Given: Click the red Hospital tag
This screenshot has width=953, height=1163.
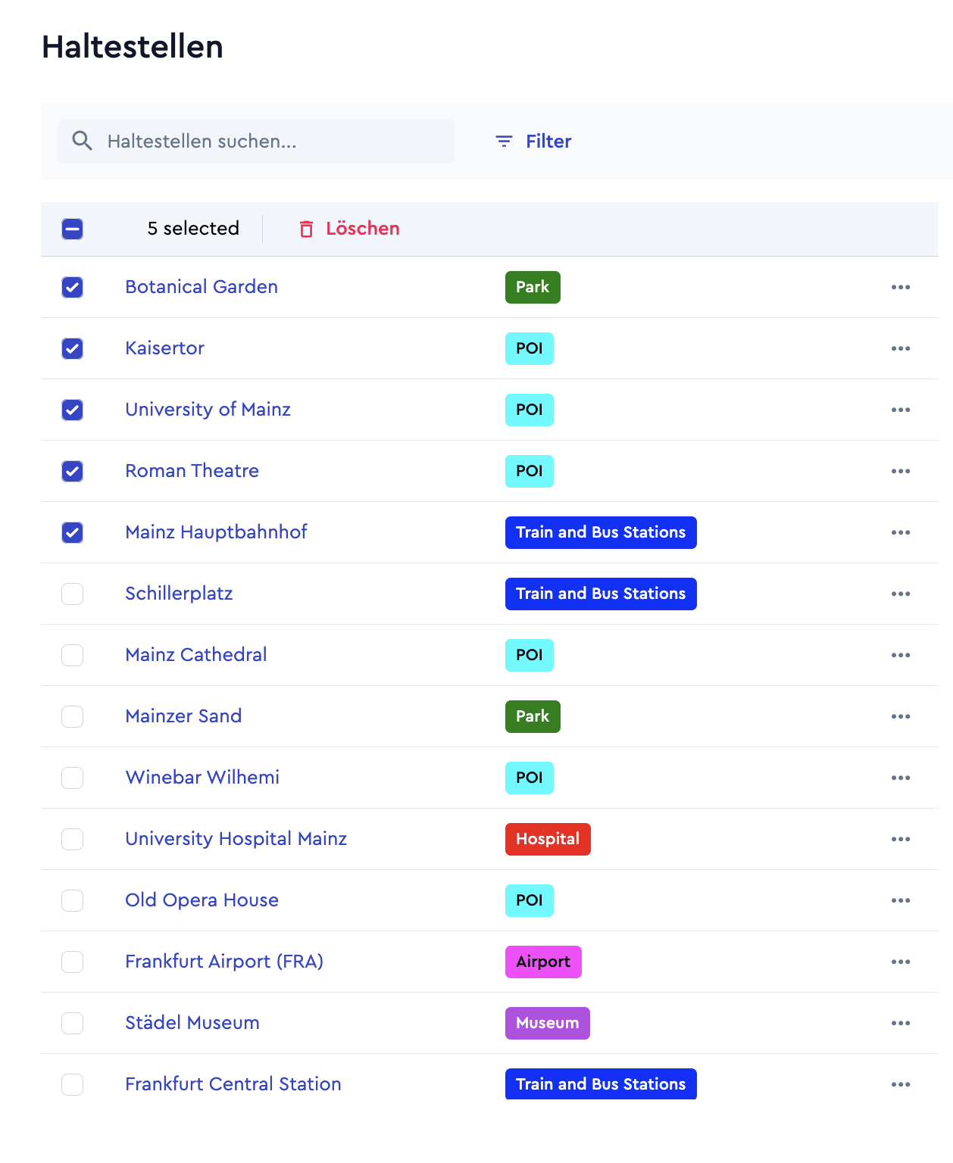Looking at the screenshot, I should [548, 839].
